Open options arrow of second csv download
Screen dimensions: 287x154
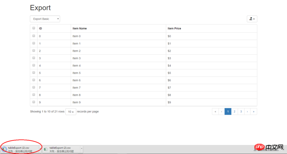tap(81, 149)
